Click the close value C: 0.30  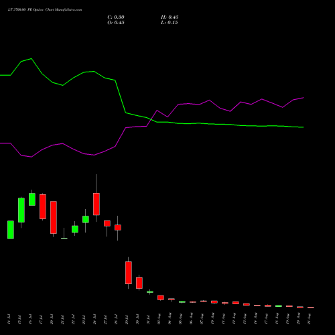116,17
